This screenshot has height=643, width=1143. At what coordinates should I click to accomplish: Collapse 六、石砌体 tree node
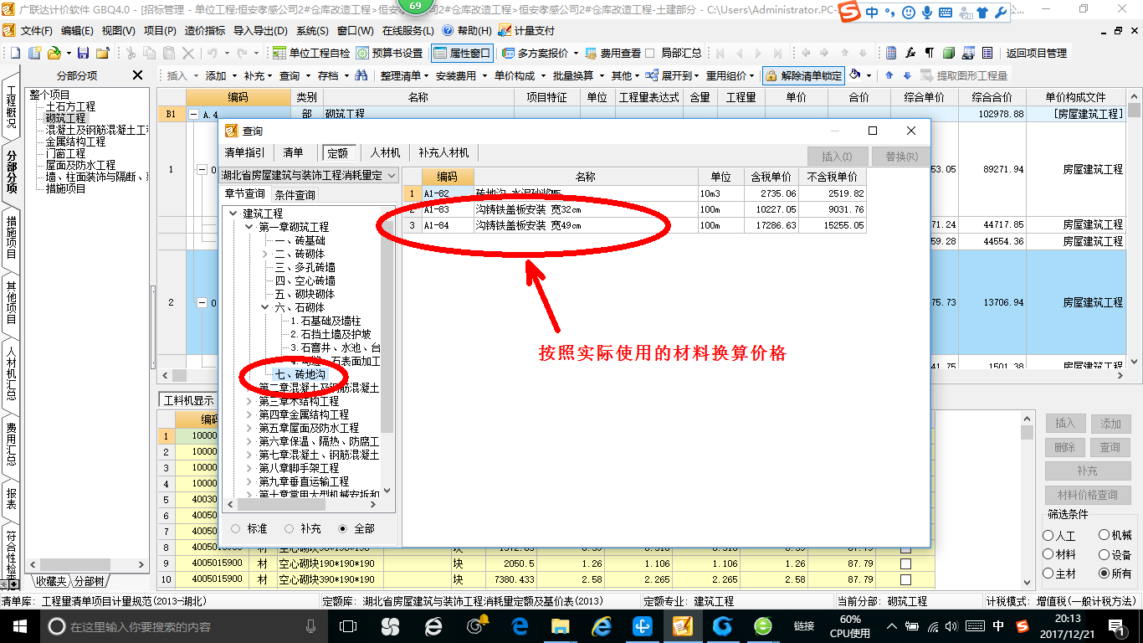[264, 308]
